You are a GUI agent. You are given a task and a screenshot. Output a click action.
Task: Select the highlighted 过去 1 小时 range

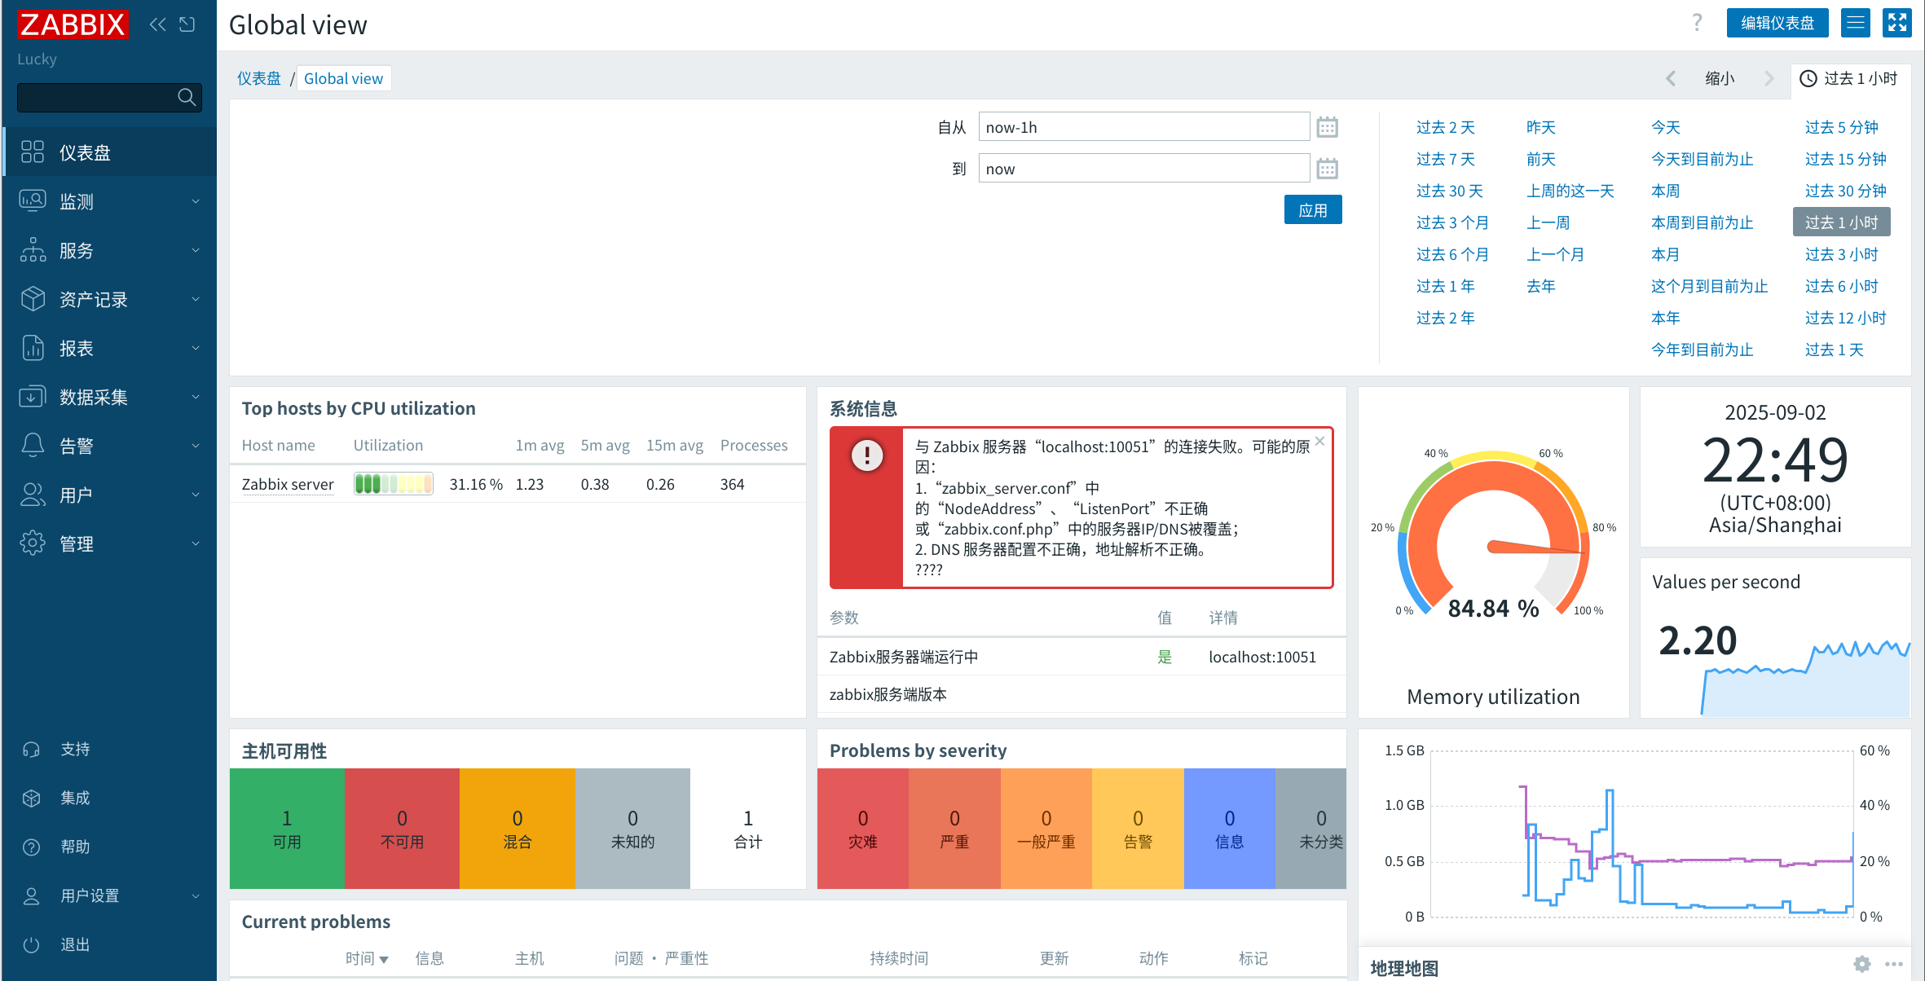tap(1842, 222)
